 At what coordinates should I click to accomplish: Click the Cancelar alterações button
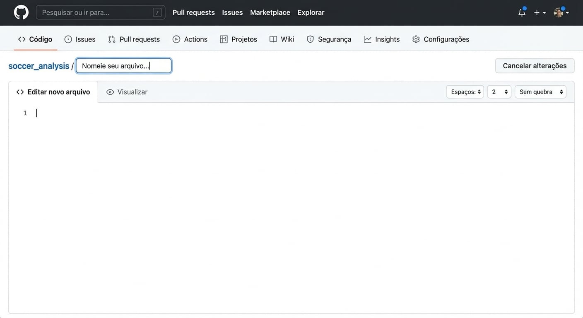(x=535, y=65)
